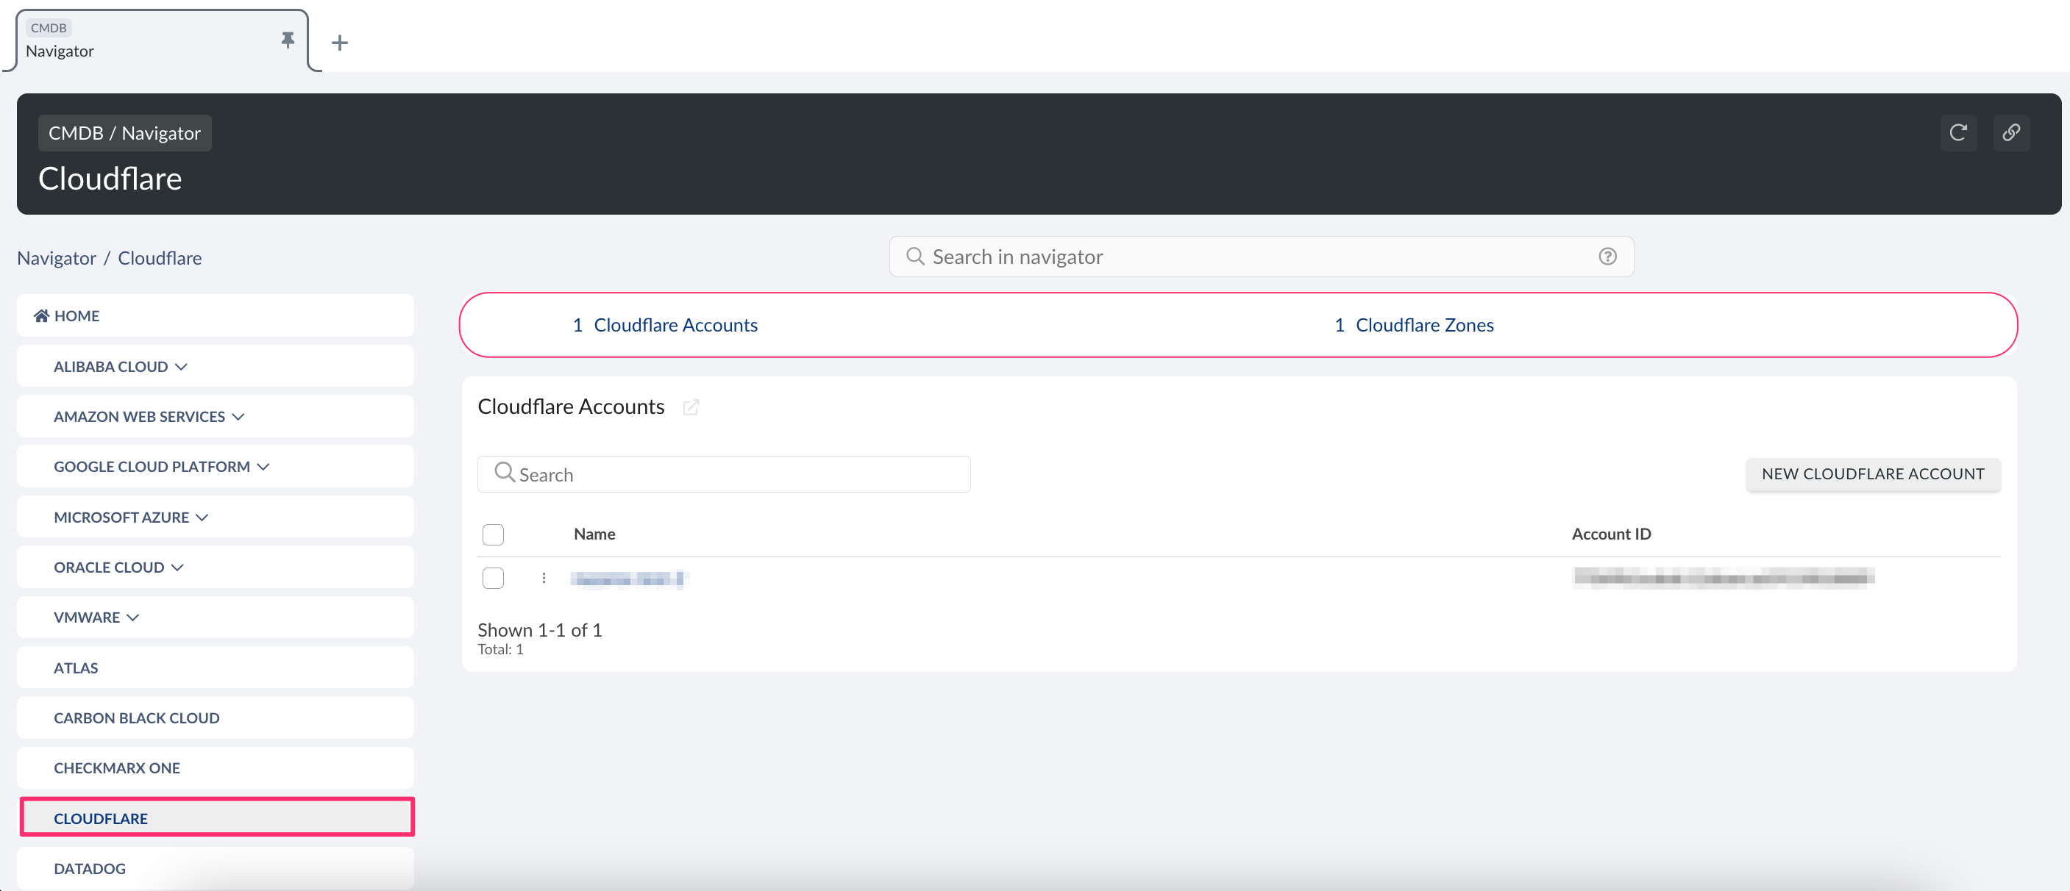Open Checkmarx One in the sidebar

(215, 767)
